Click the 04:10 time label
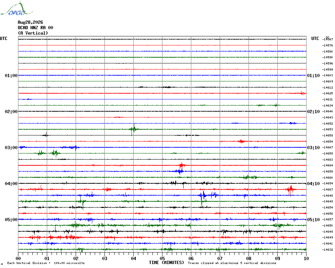This screenshot has width=335, height=268. pos(313,184)
